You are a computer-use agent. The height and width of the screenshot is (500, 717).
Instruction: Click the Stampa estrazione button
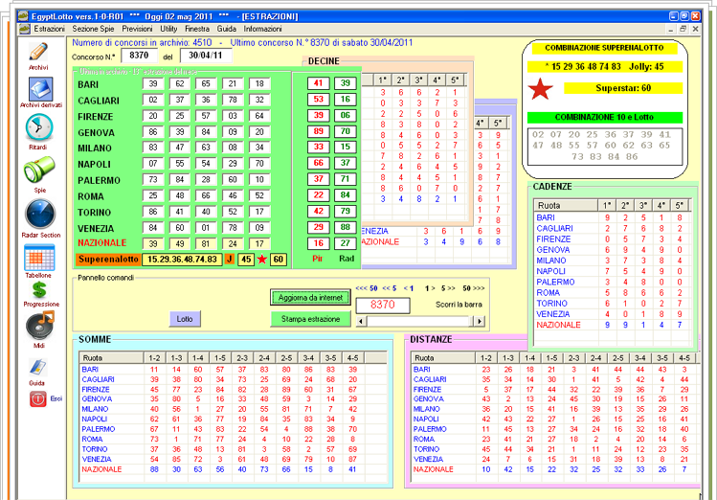point(310,319)
